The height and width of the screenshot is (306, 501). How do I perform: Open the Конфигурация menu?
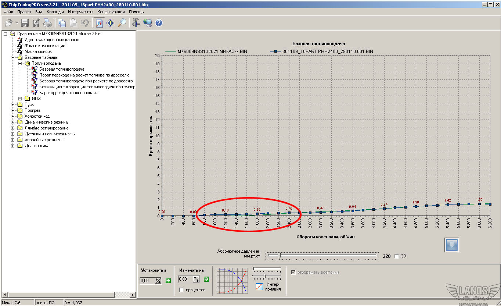111,12
